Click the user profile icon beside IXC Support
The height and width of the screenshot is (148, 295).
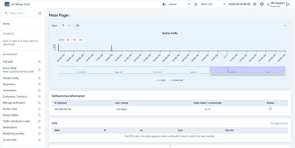(x=268, y=4)
